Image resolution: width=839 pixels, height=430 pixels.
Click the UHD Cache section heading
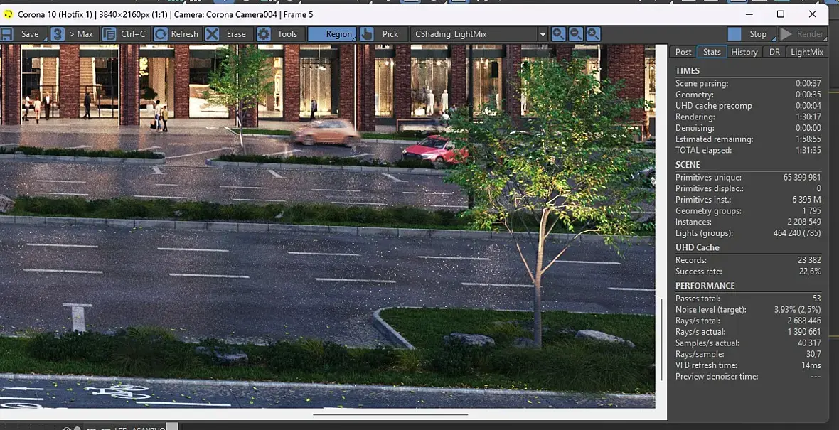coord(698,247)
